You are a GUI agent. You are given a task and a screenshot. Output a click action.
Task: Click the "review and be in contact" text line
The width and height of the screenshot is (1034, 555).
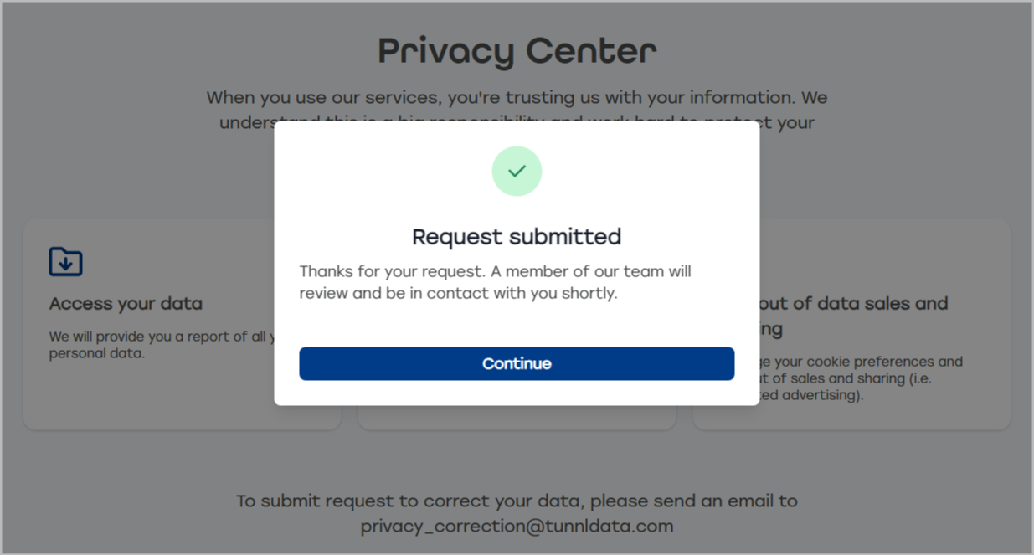[459, 294]
